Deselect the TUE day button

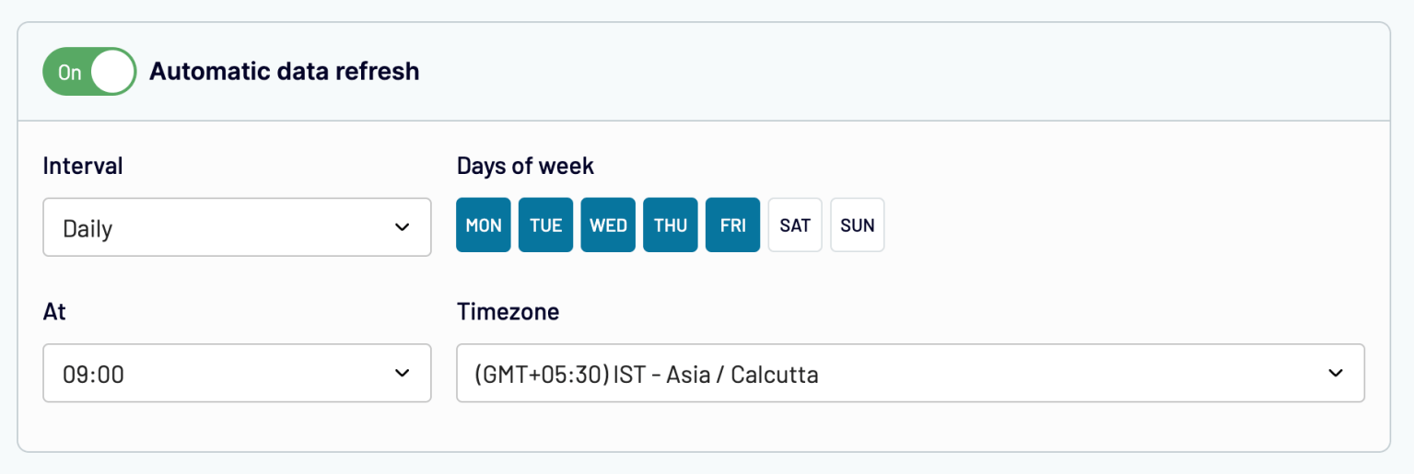tap(546, 225)
